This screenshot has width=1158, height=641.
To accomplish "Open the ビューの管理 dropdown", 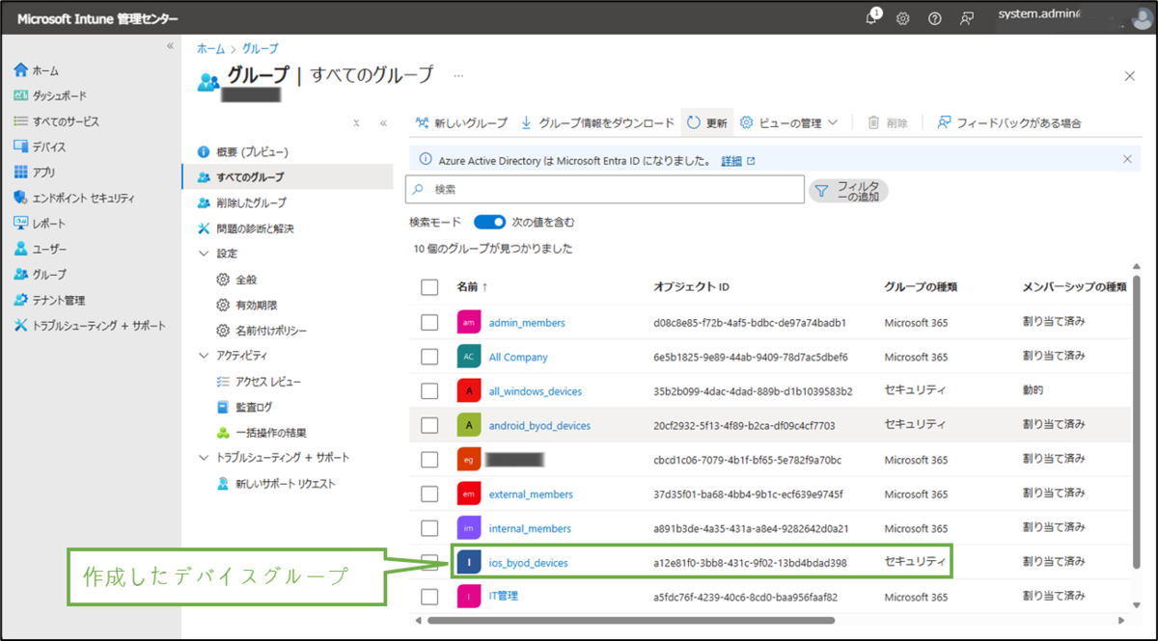I will [789, 122].
